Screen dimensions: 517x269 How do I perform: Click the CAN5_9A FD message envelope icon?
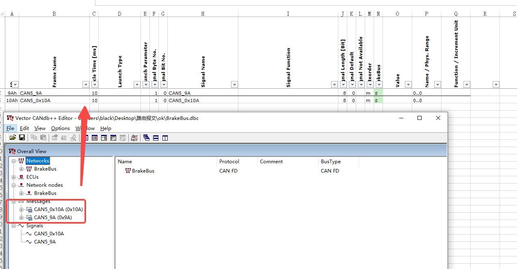[29, 218]
